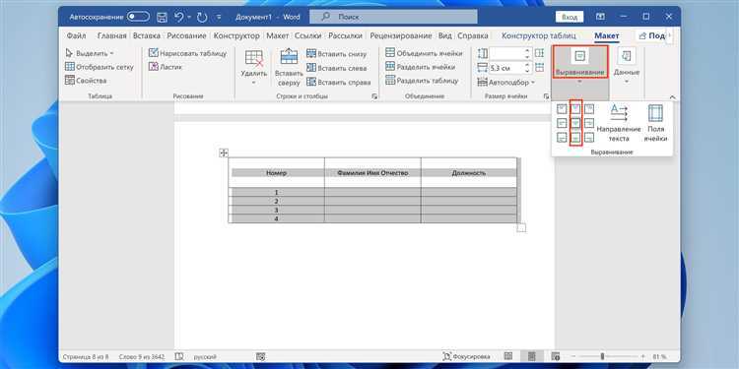Switch to the Главная tab
The height and width of the screenshot is (369, 739).
pyautogui.click(x=111, y=35)
